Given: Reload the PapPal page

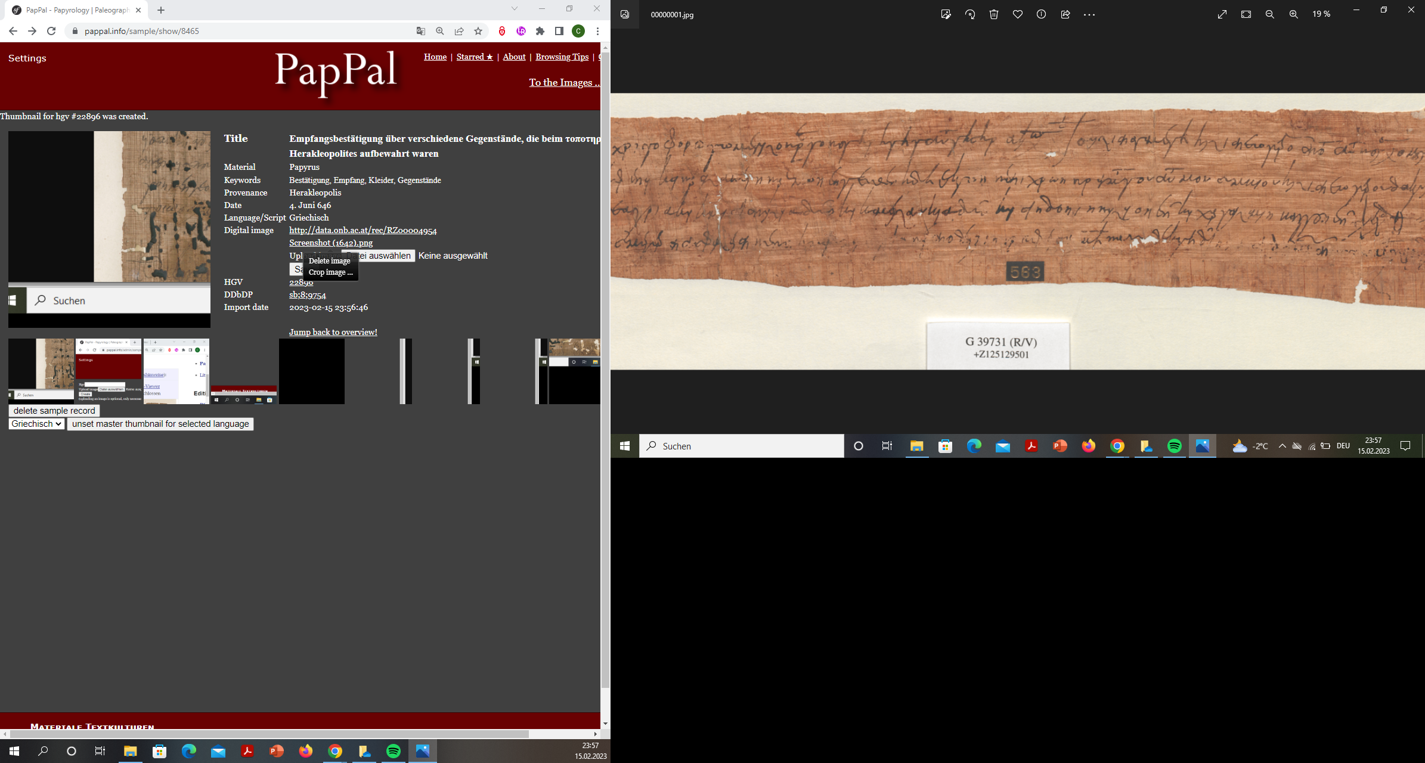Looking at the screenshot, I should 51,31.
